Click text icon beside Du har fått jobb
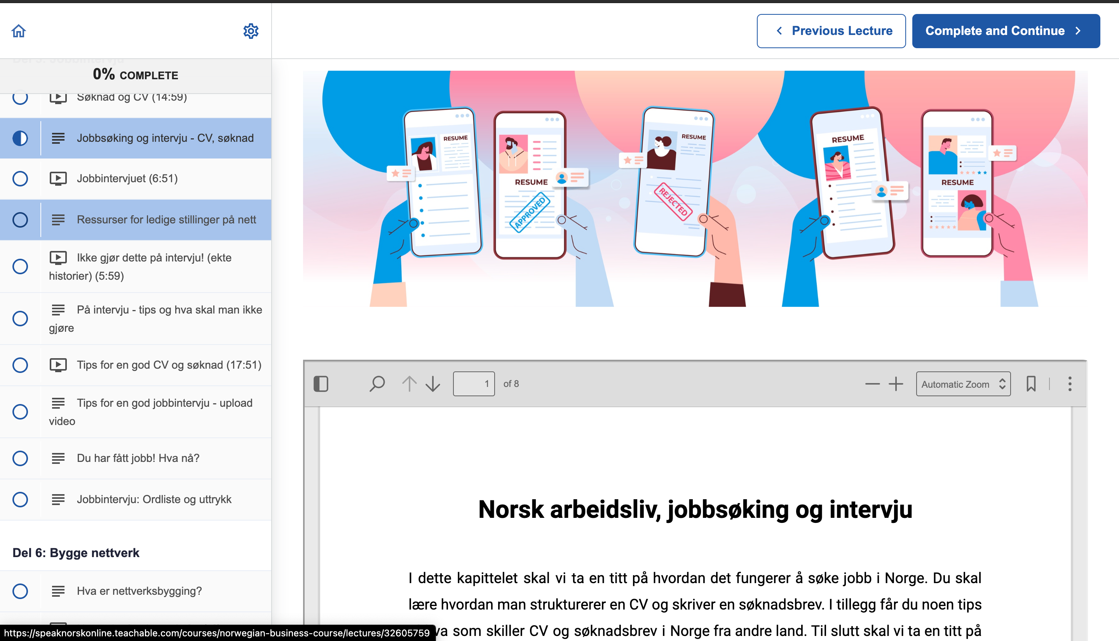1119x641 pixels. (58, 458)
